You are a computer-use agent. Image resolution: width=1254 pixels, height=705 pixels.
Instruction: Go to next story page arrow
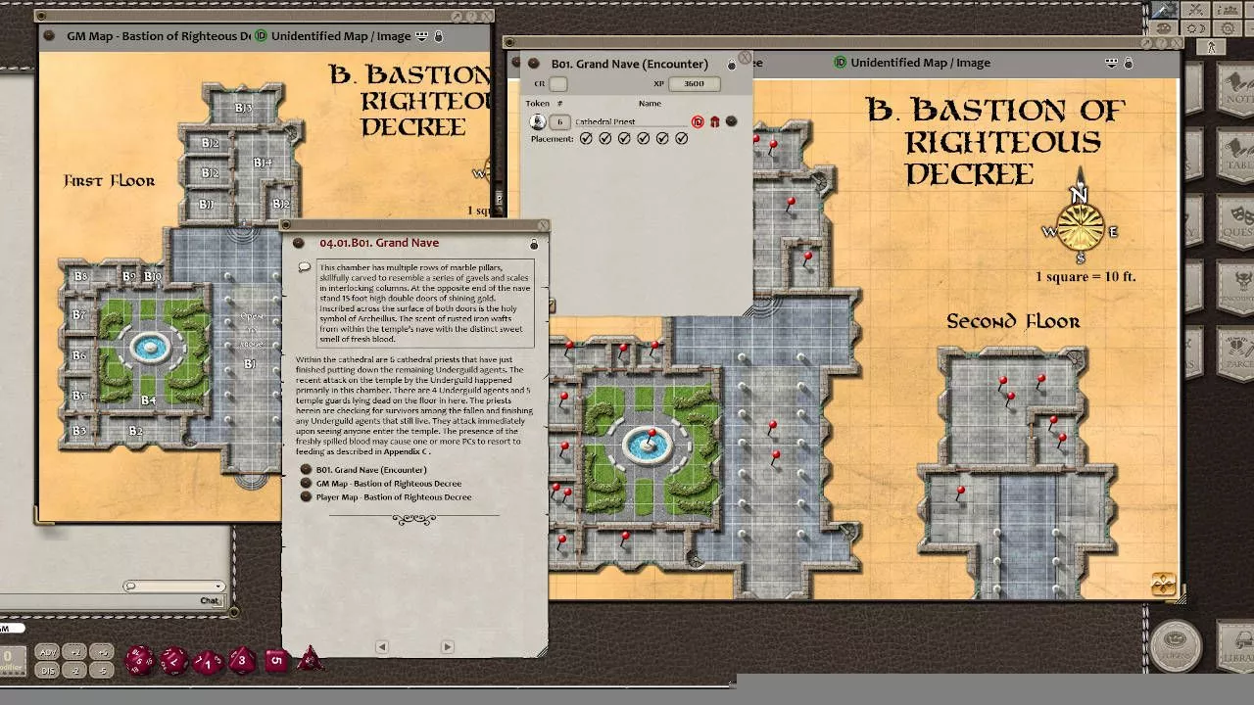447,646
